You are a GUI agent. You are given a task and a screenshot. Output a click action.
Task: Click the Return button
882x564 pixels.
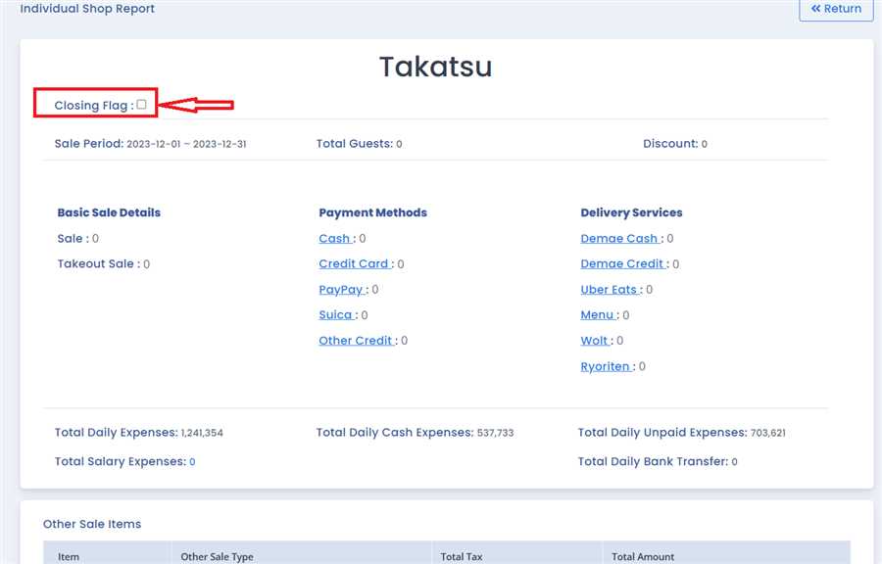[x=836, y=9]
